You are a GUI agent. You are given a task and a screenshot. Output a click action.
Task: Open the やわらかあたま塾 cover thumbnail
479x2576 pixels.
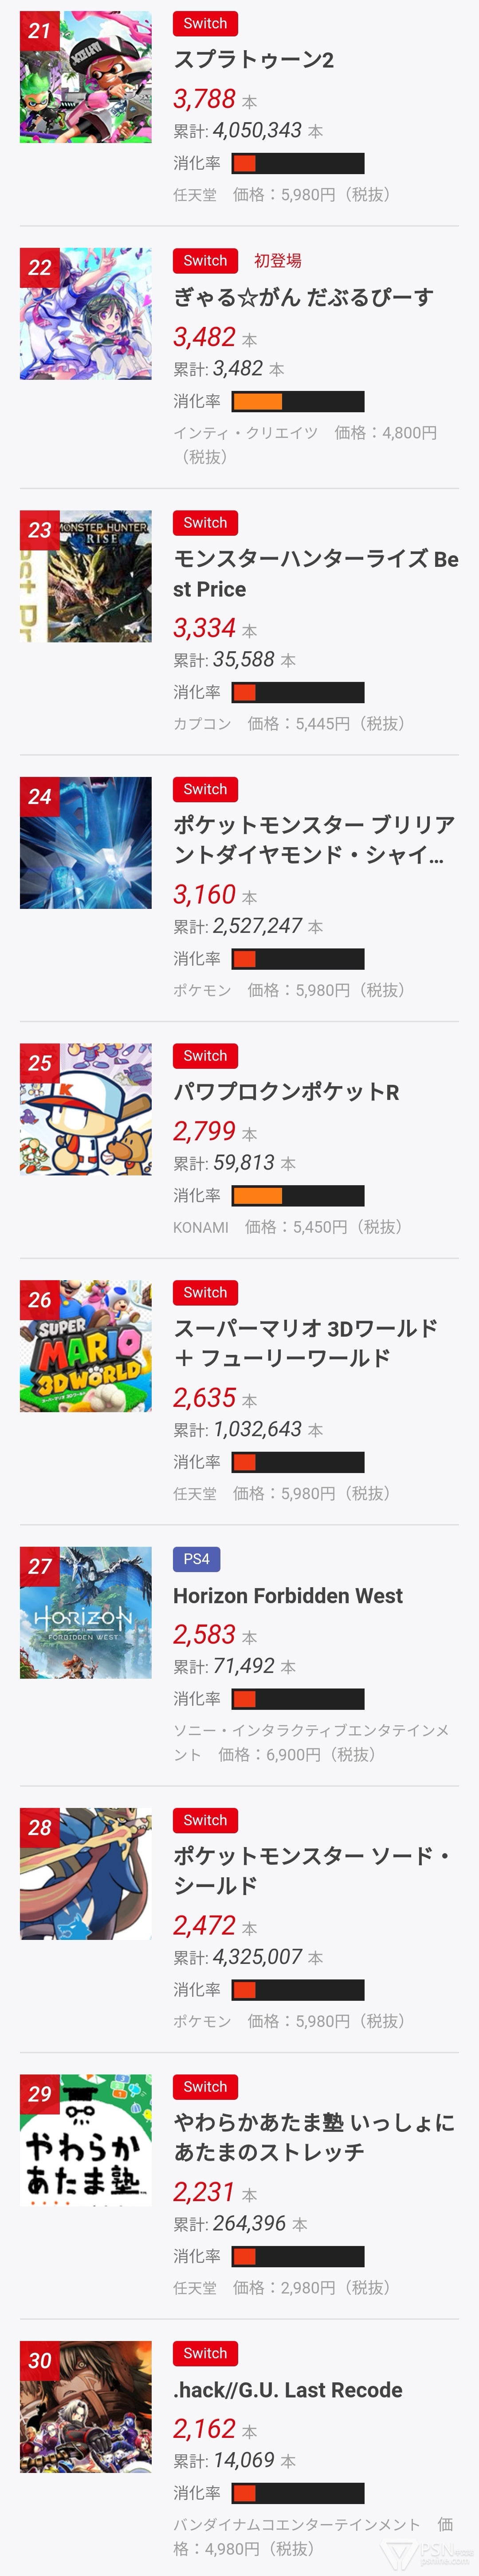point(86,2140)
